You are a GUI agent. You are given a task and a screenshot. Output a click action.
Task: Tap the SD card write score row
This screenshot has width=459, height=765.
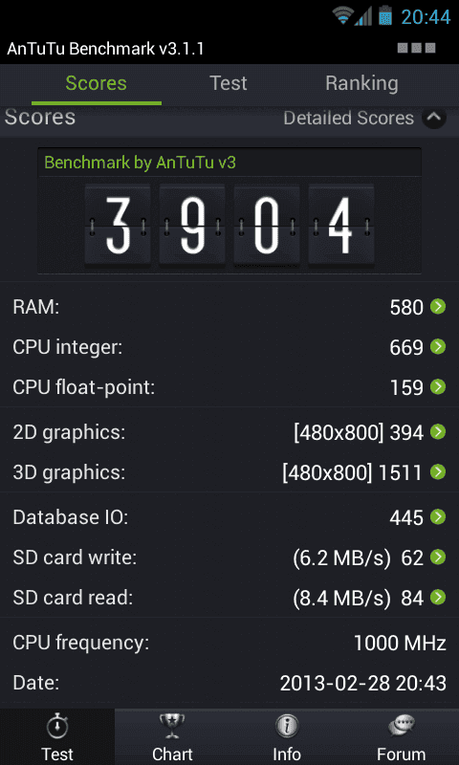(229, 557)
